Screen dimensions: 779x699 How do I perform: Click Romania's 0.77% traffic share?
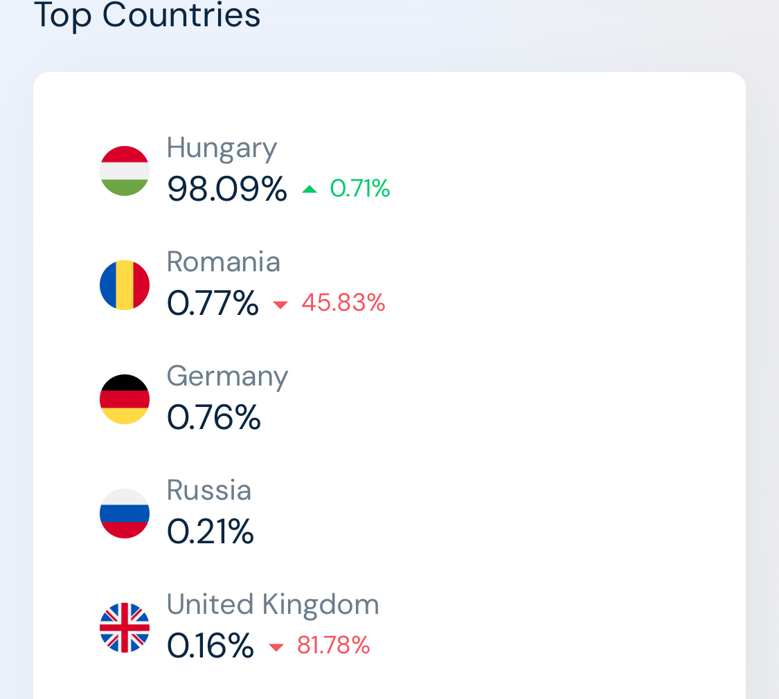pyautogui.click(x=213, y=303)
